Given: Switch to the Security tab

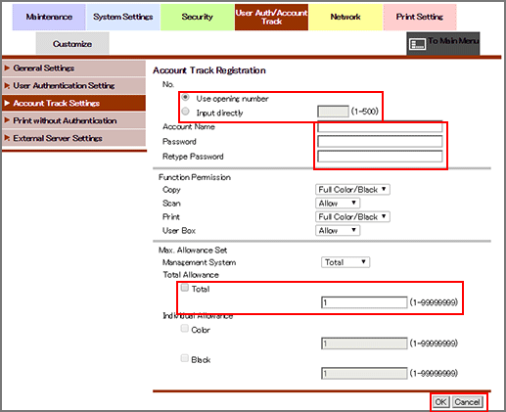Looking at the screenshot, I should pyautogui.click(x=197, y=17).
